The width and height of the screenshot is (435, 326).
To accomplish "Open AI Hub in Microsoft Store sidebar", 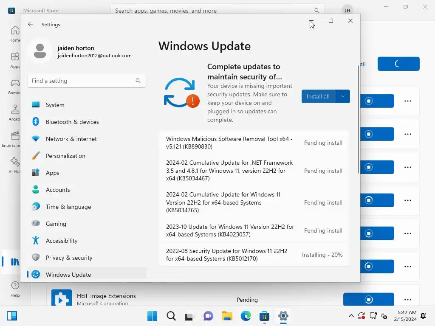I will pos(14,166).
